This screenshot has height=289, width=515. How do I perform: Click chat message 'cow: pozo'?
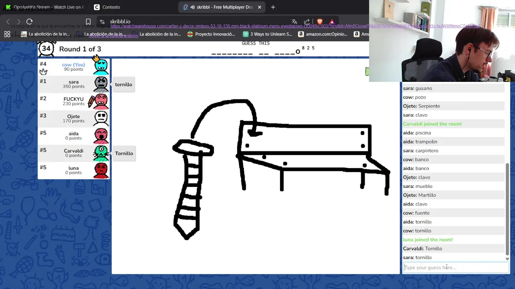(x=414, y=97)
